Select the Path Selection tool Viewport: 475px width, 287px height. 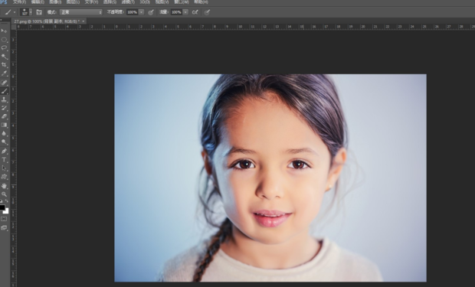4,168
